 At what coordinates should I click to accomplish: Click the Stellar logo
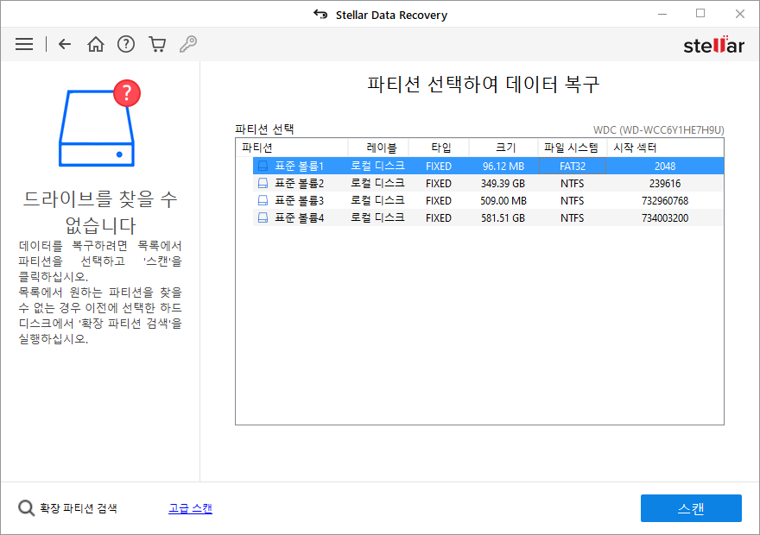tap(713, 45)
